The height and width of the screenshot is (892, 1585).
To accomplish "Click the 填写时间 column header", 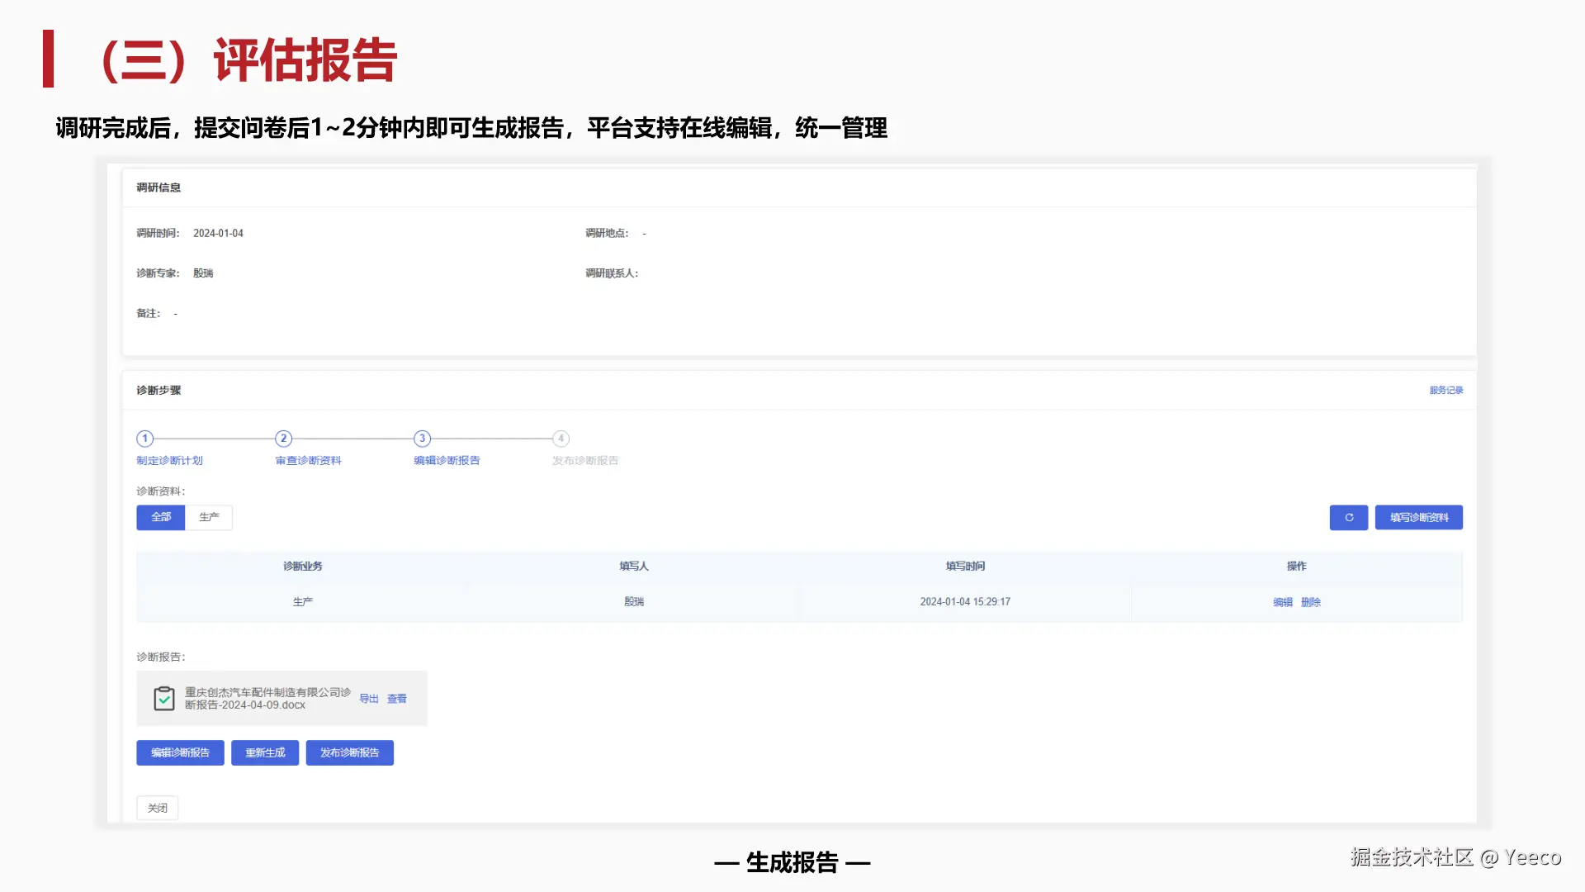I will (x=964, y=567).
